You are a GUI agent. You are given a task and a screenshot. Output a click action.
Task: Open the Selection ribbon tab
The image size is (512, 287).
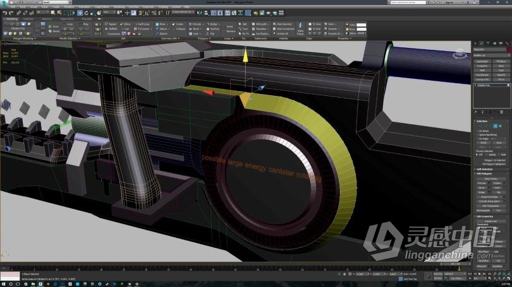47,19
